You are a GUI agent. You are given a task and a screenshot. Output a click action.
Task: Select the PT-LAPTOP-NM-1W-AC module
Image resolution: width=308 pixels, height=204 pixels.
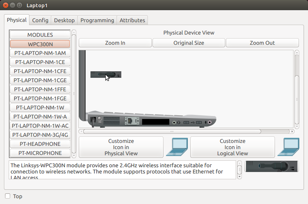click(40, 126)
